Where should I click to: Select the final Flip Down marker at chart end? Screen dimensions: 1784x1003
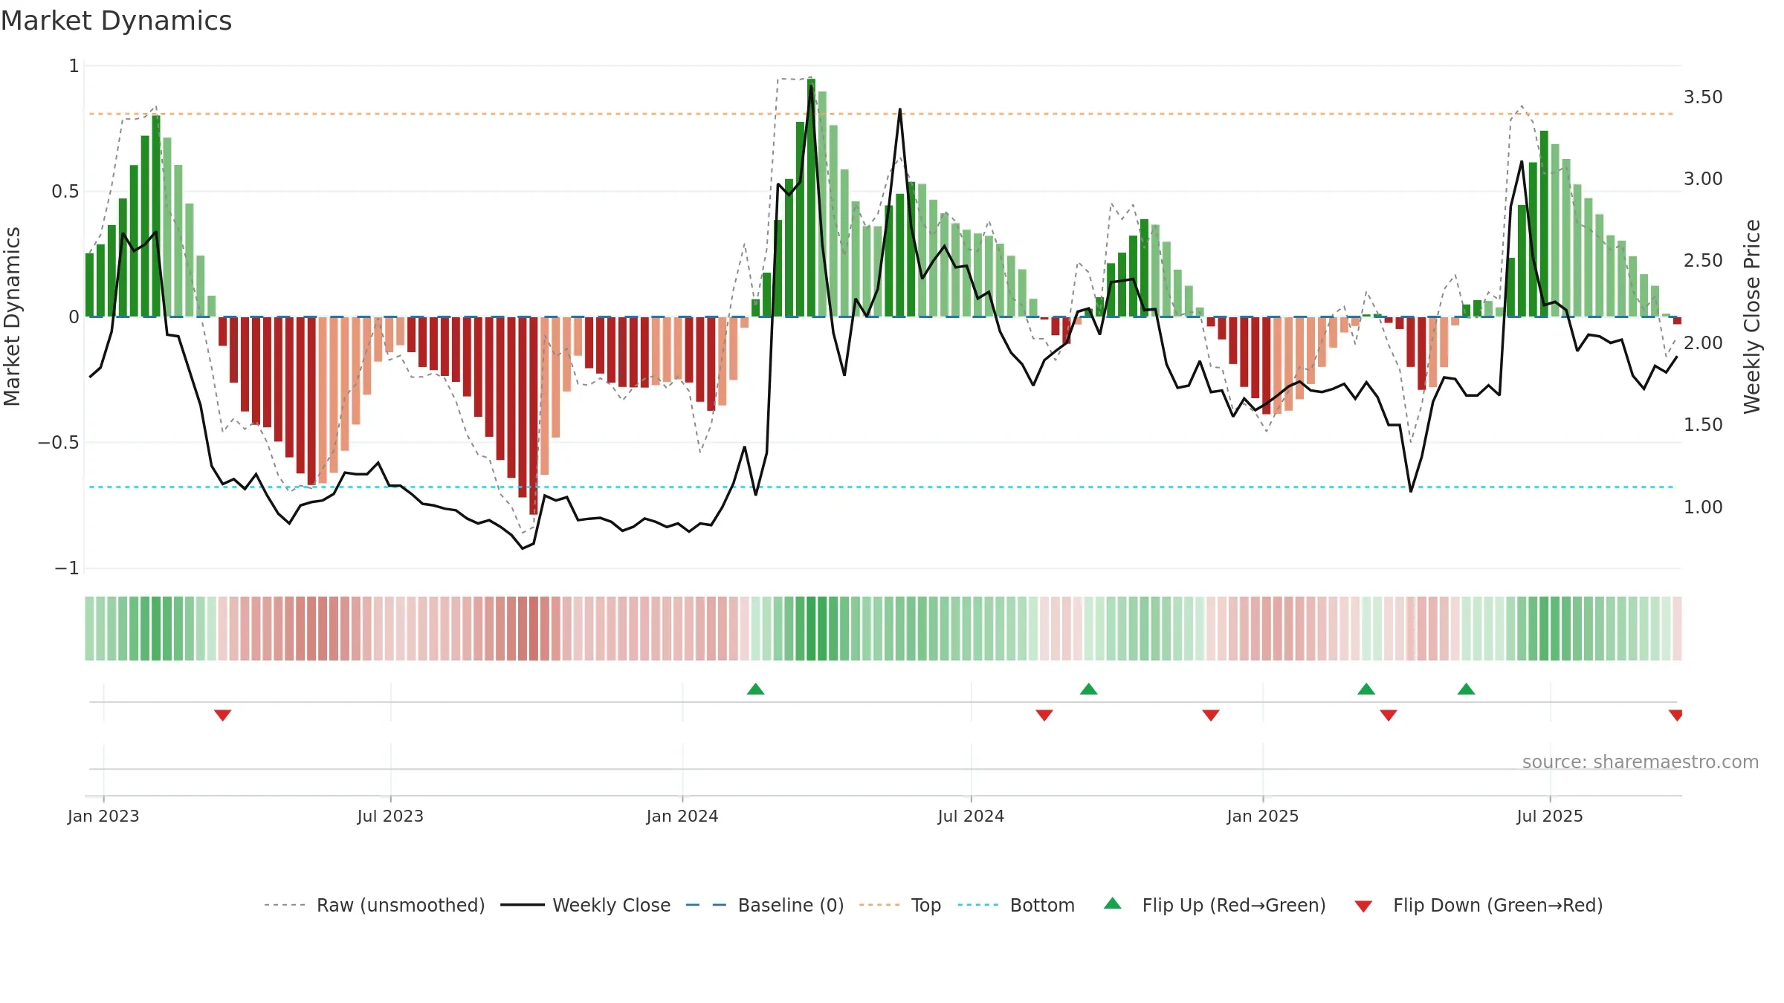point(1676,715)
